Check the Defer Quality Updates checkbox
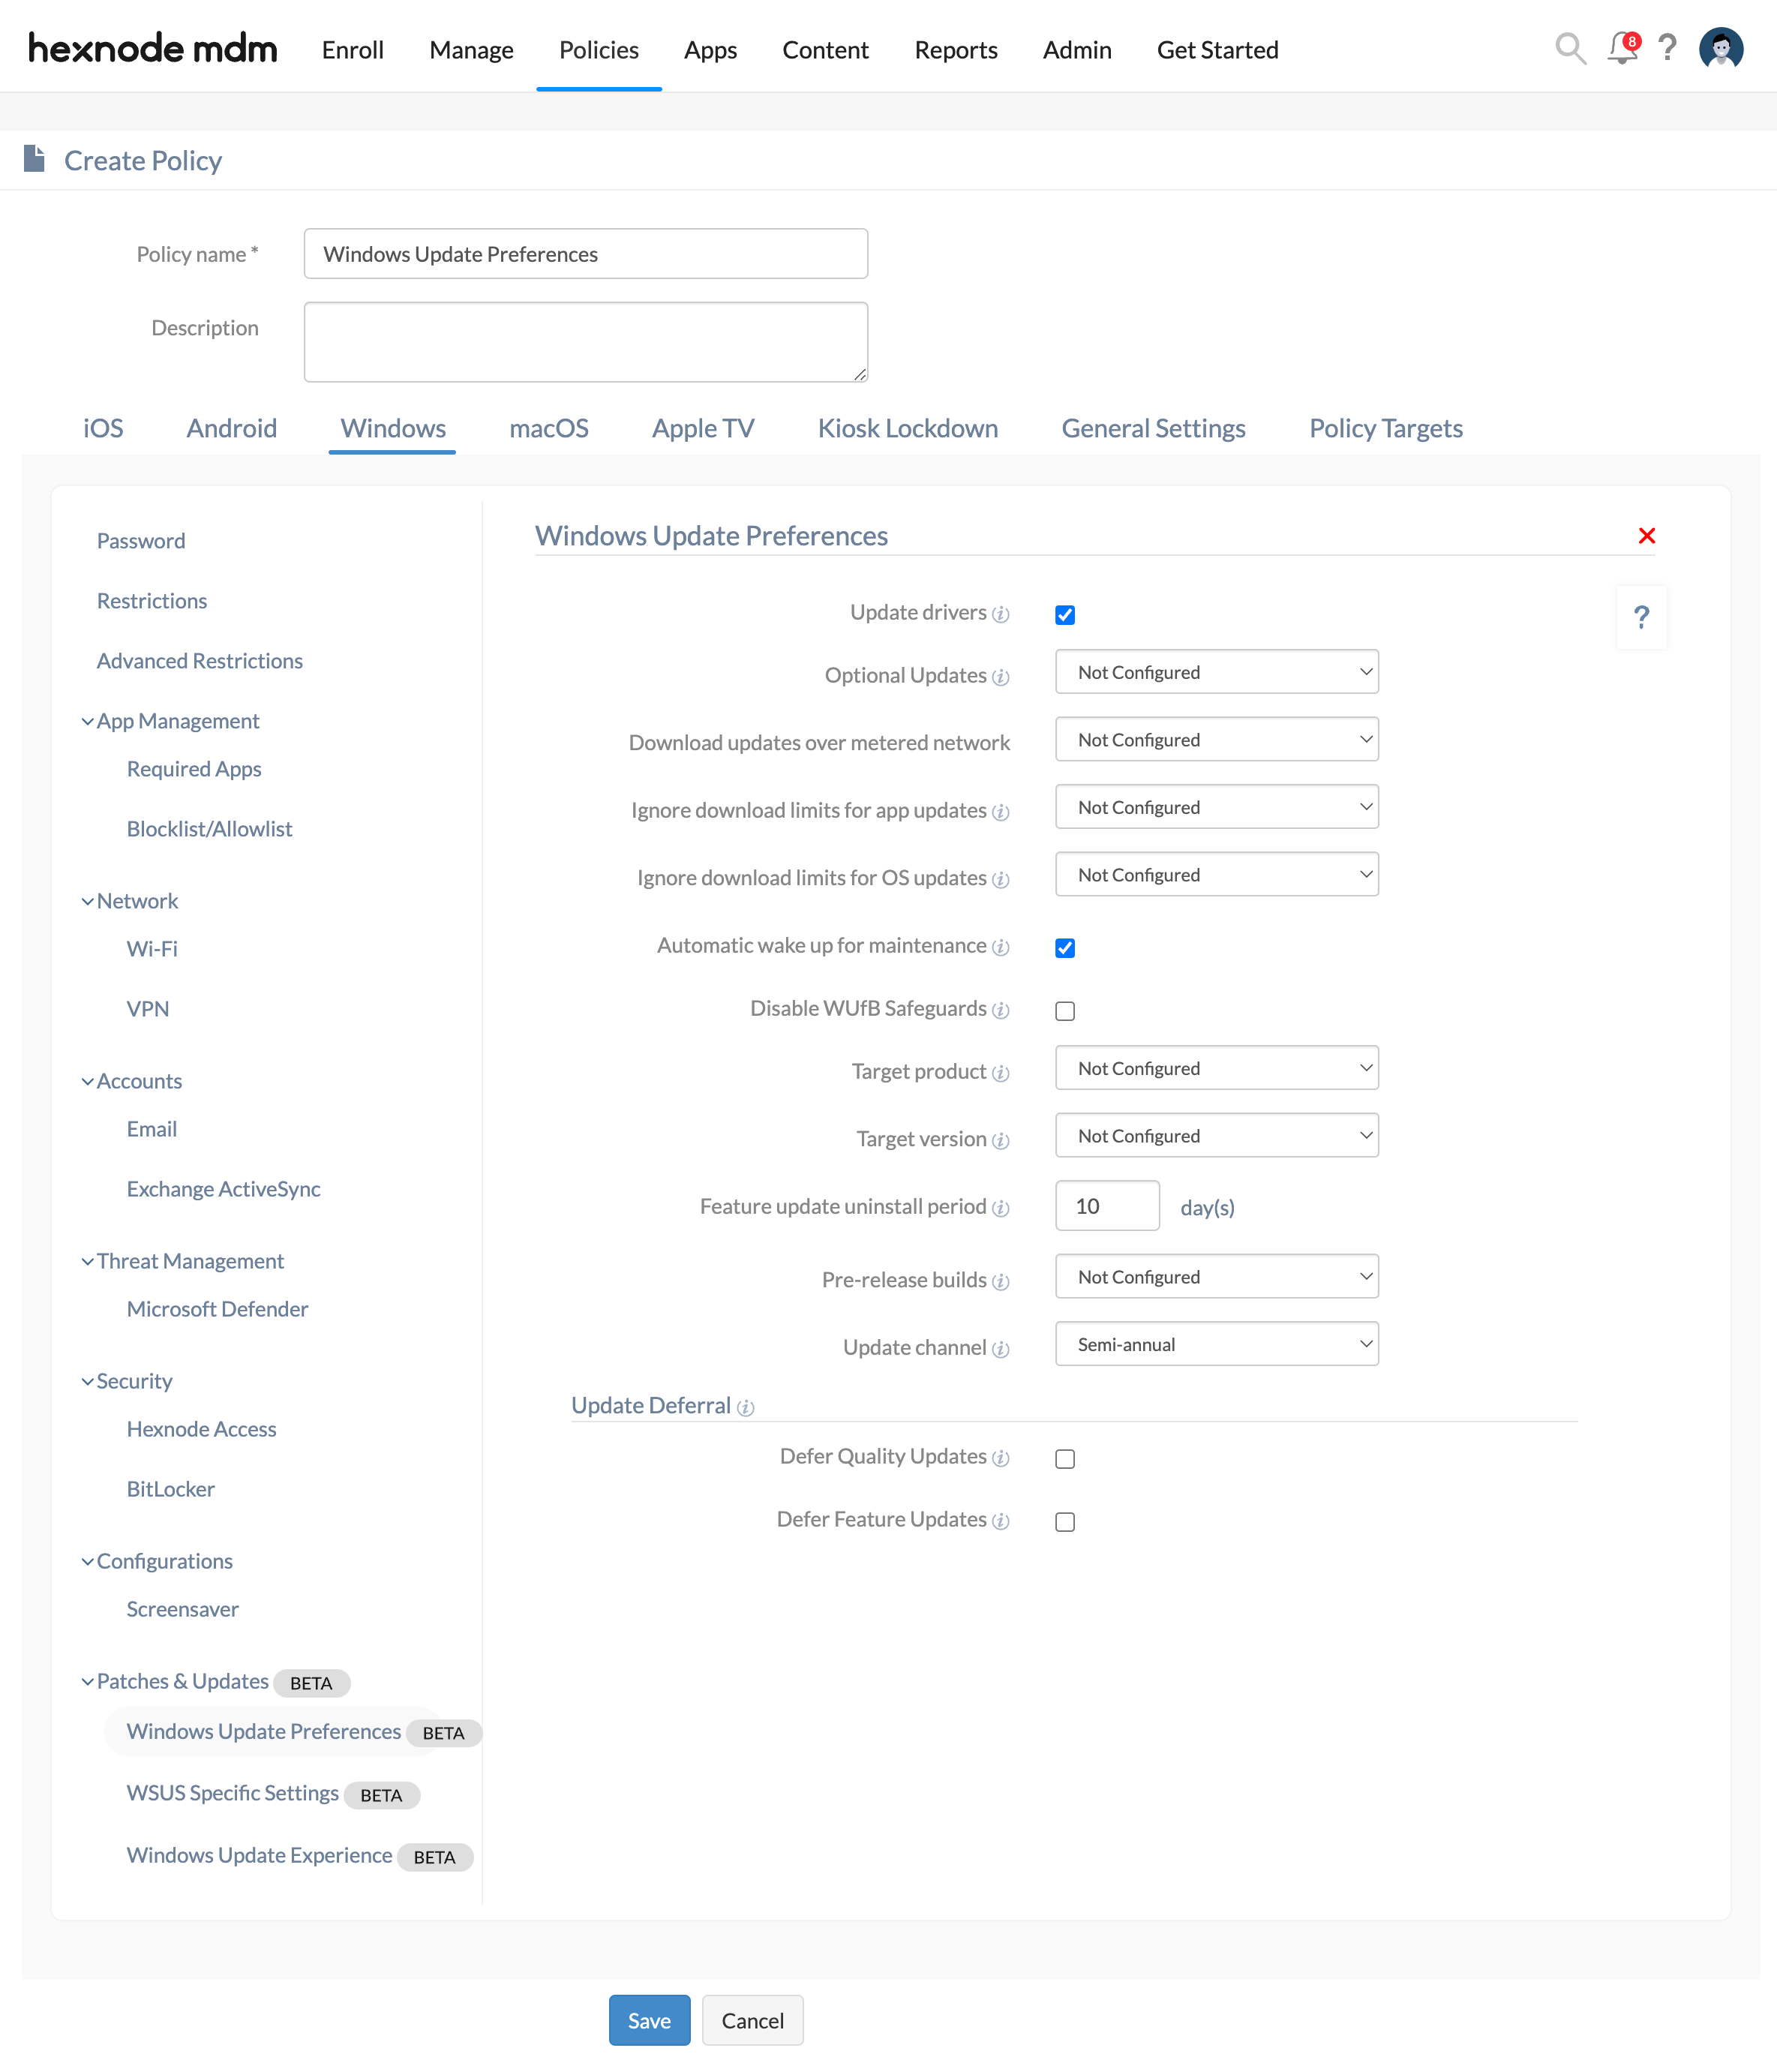 1065,1458
